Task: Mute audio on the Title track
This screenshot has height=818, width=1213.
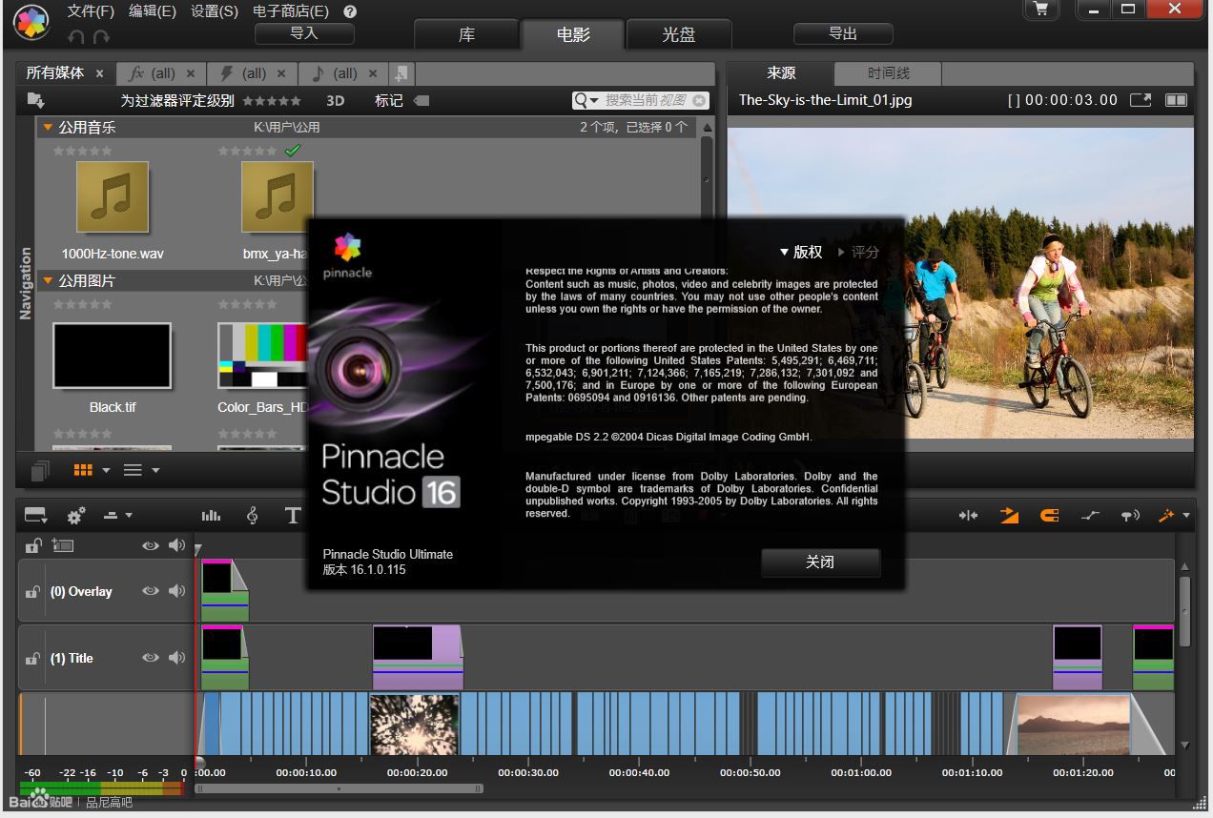Action: (x=176, y=658)
